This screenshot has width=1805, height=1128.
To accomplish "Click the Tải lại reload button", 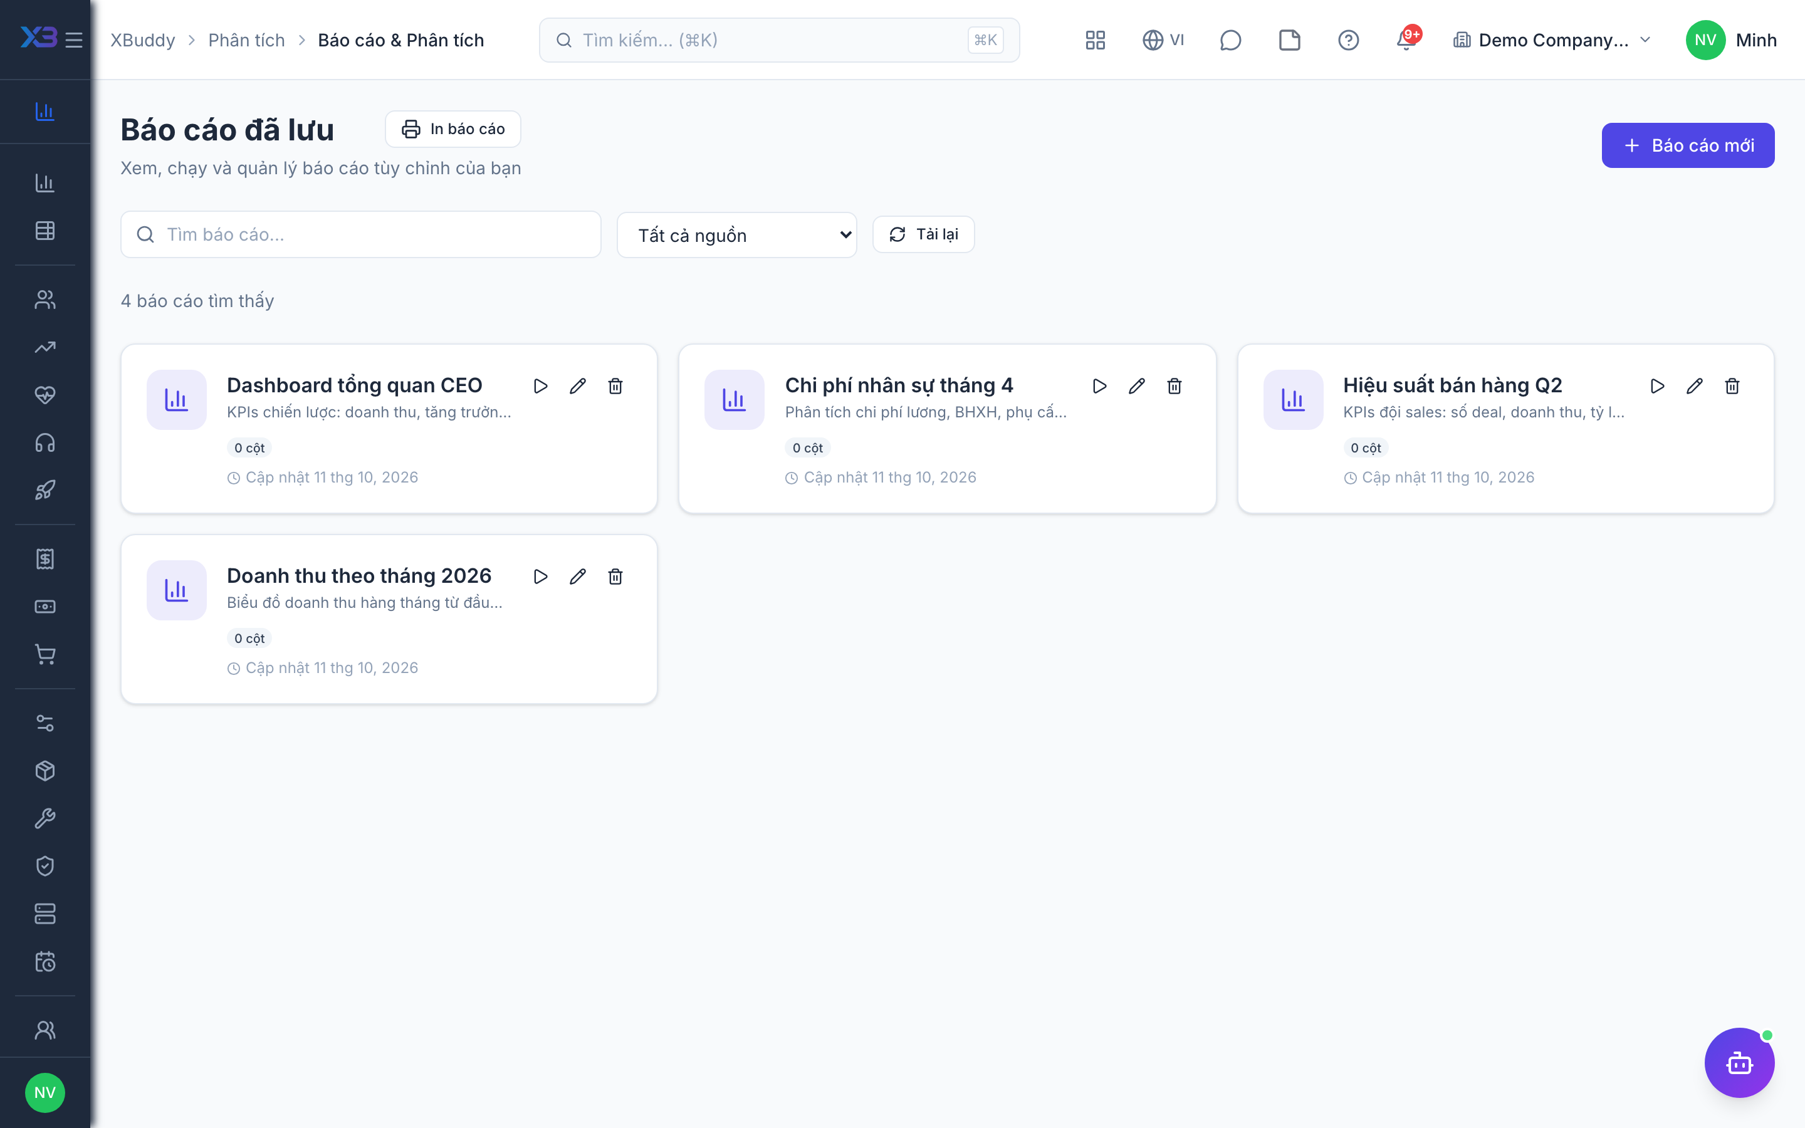I will (923, 234).
